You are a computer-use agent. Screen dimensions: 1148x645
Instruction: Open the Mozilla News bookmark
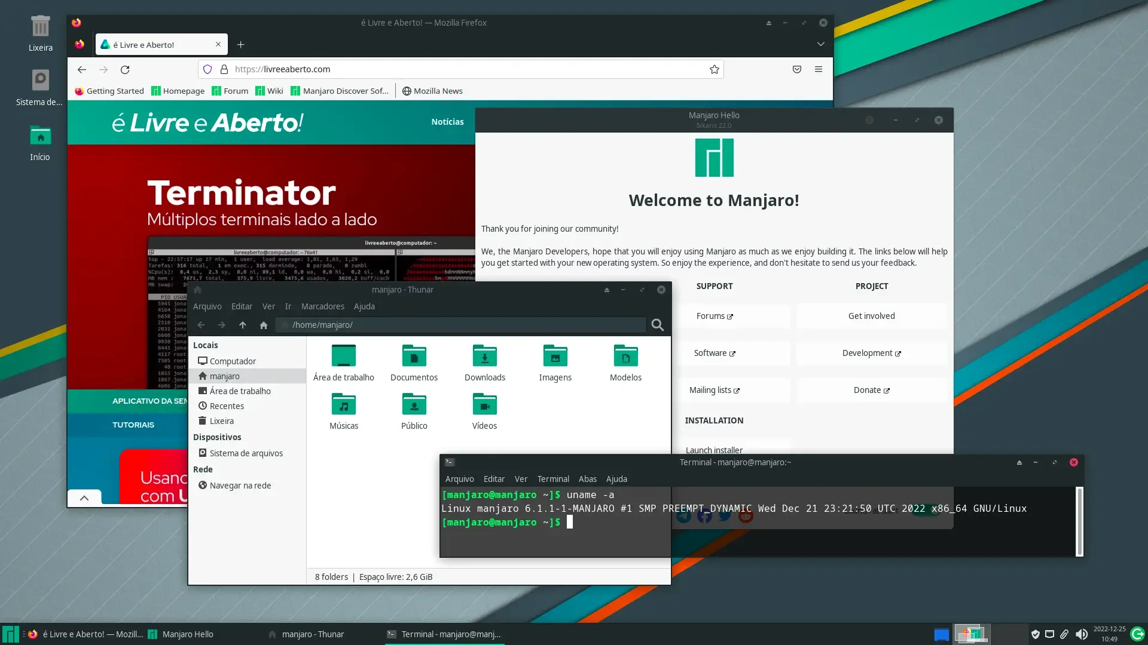432,91
